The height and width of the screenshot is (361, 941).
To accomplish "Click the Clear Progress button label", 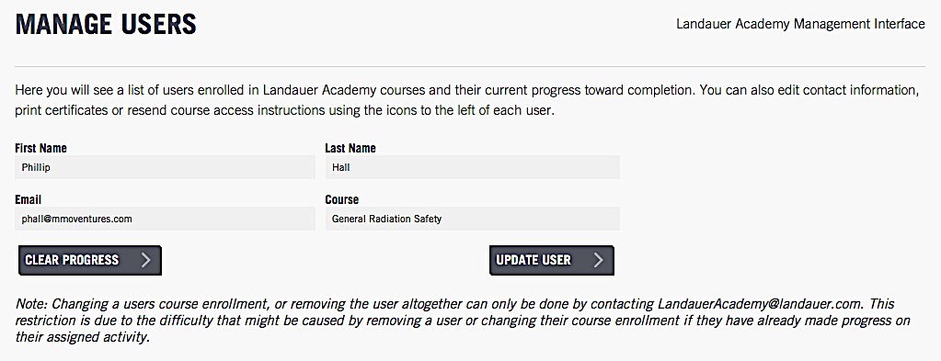I will [x=72, y=260].
